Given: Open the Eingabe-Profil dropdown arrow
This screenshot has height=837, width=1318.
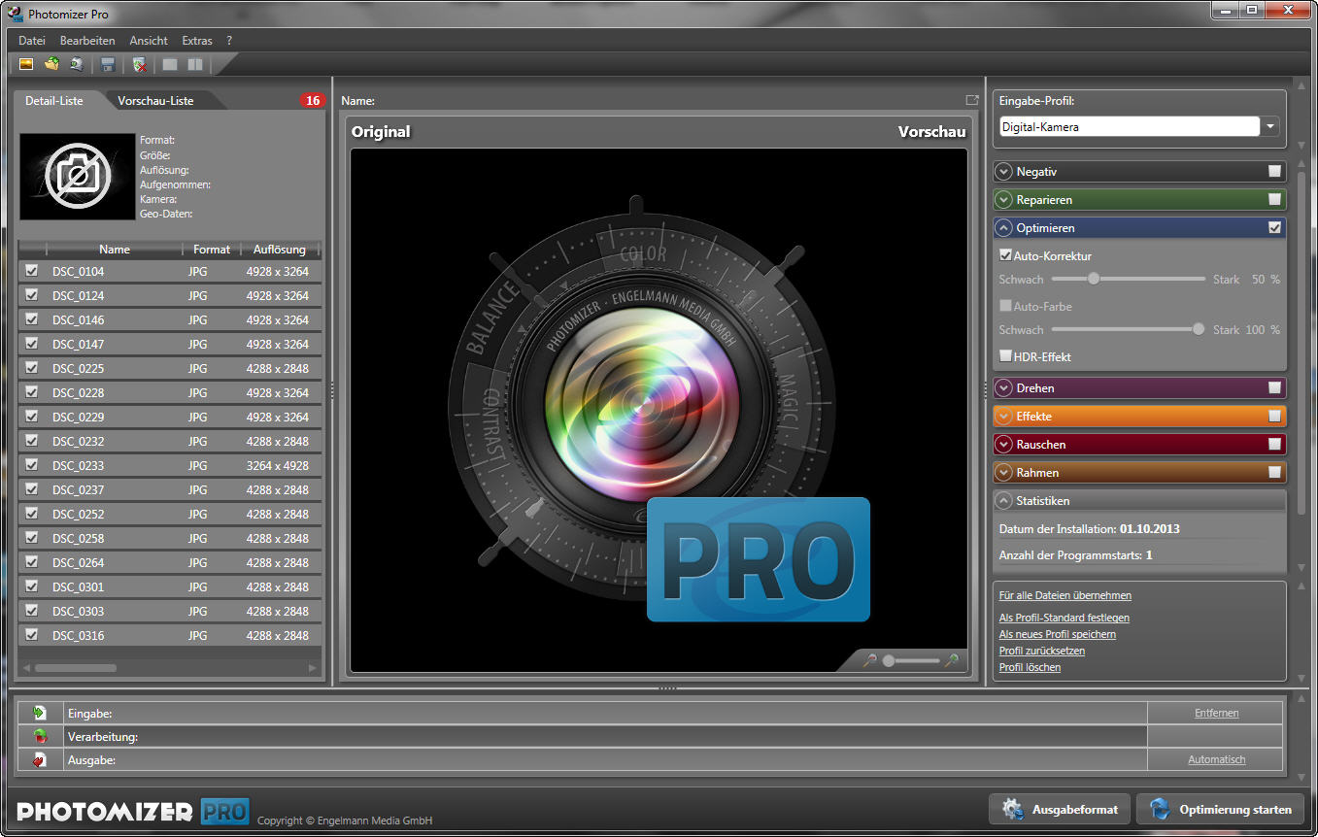Looking at the screenshot, I should 1270,127.
